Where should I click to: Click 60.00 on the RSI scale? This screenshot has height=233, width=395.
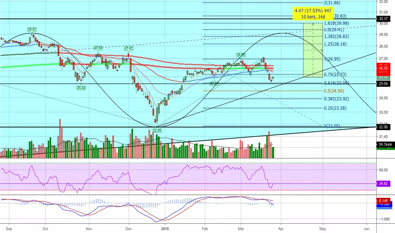coord(384,170)
